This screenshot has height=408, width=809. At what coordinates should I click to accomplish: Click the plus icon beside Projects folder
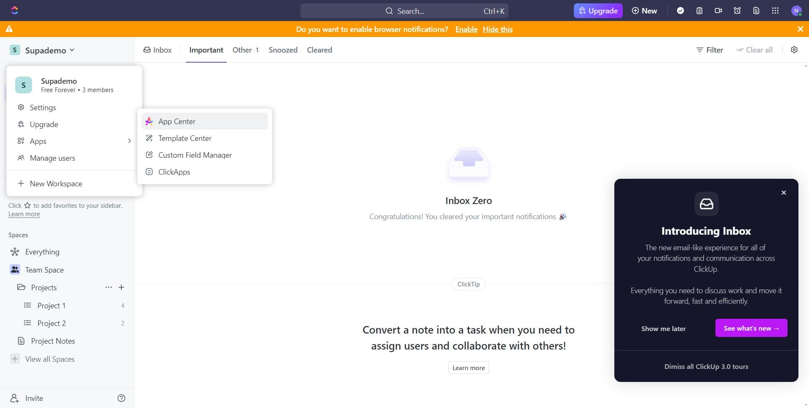coord(121,287)
